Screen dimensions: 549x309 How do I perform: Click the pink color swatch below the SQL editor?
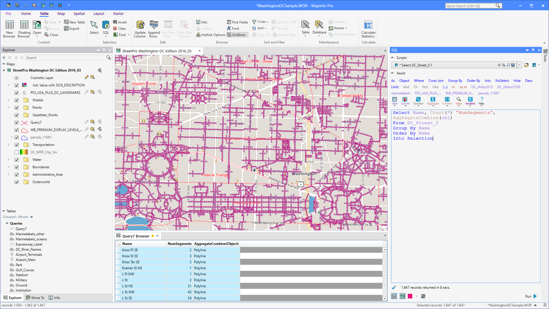coord(410,296)
